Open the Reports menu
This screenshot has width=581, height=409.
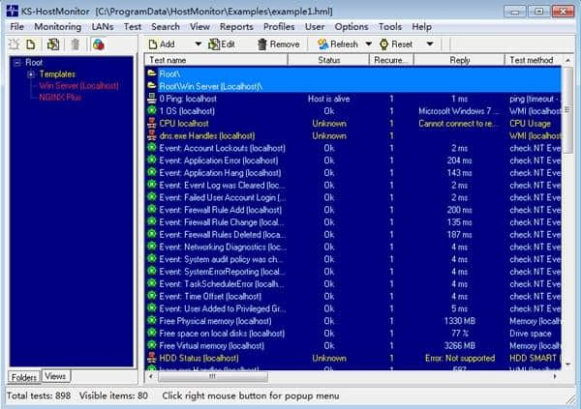coord(236,27)
